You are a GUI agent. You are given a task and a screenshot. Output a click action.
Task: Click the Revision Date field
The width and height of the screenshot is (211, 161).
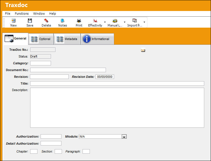pyautogui.click(x=105, y=77)
